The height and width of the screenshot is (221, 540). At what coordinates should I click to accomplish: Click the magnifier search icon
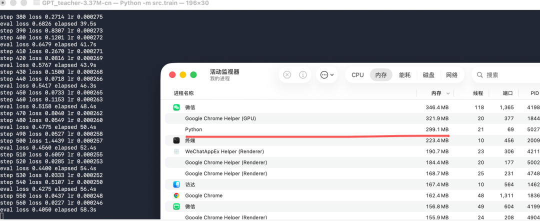click(479, 74)
